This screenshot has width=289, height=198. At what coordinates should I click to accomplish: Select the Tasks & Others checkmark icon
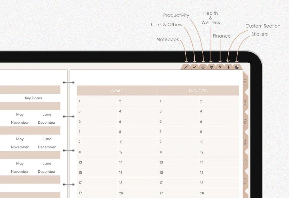coord(194,67)
